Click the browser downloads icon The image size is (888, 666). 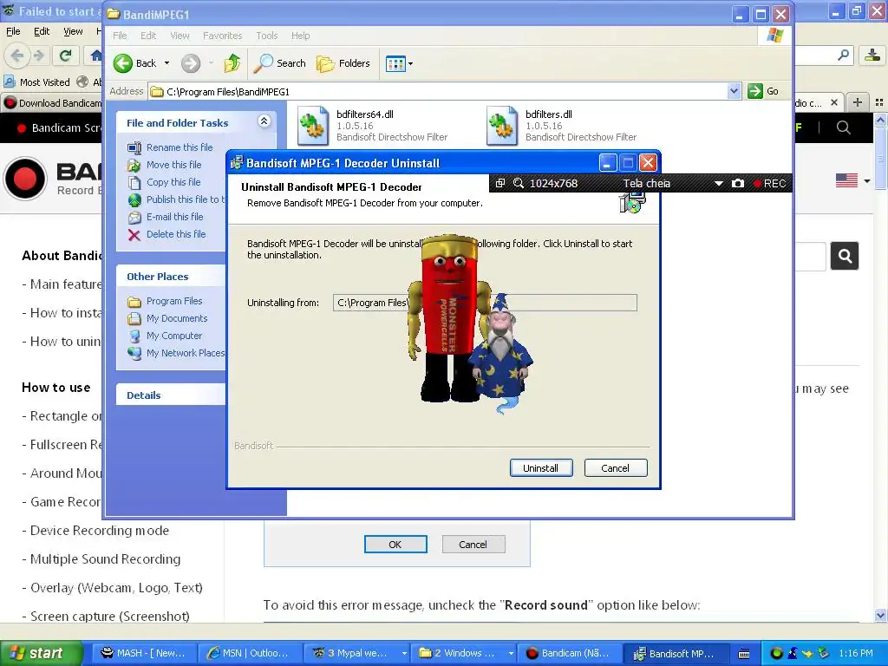tap(872, 55)
